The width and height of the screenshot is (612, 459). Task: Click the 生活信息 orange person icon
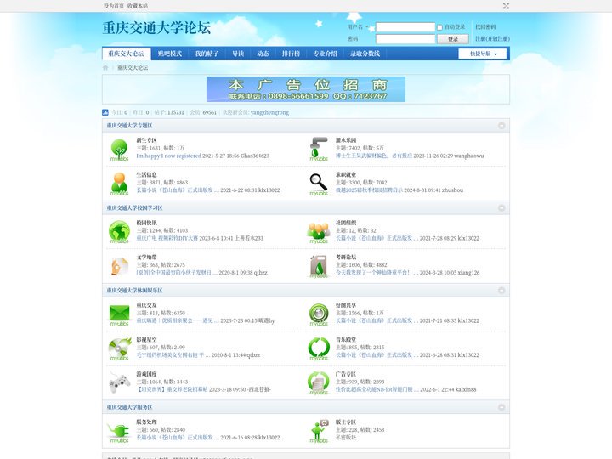click(x=120, y=184)
